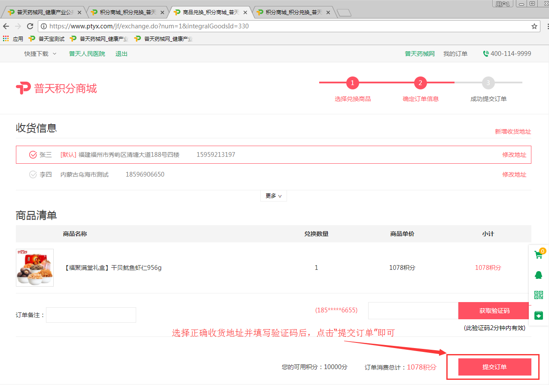
Task: Click masked phone (185*****6655)
Action: coord(336,310)
